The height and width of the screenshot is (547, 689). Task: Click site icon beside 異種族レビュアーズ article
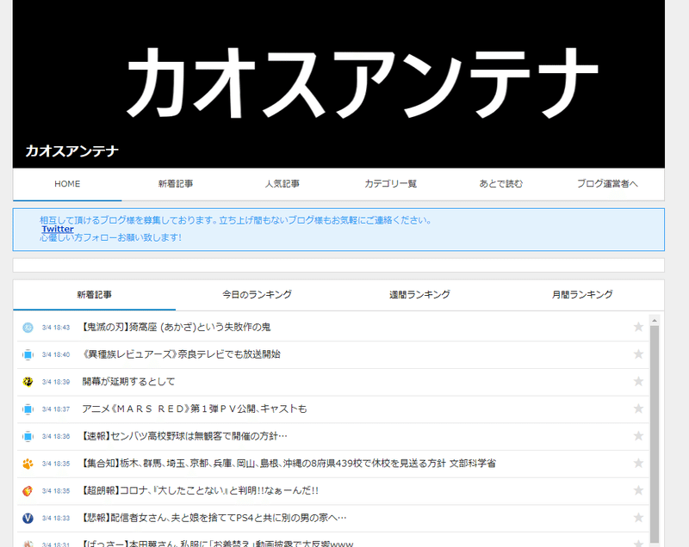[x=28, y=354]
